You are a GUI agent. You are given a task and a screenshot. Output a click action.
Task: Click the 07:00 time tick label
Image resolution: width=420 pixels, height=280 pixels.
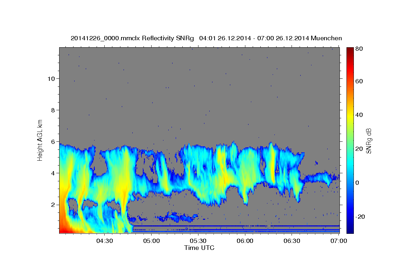pos(339,241)
